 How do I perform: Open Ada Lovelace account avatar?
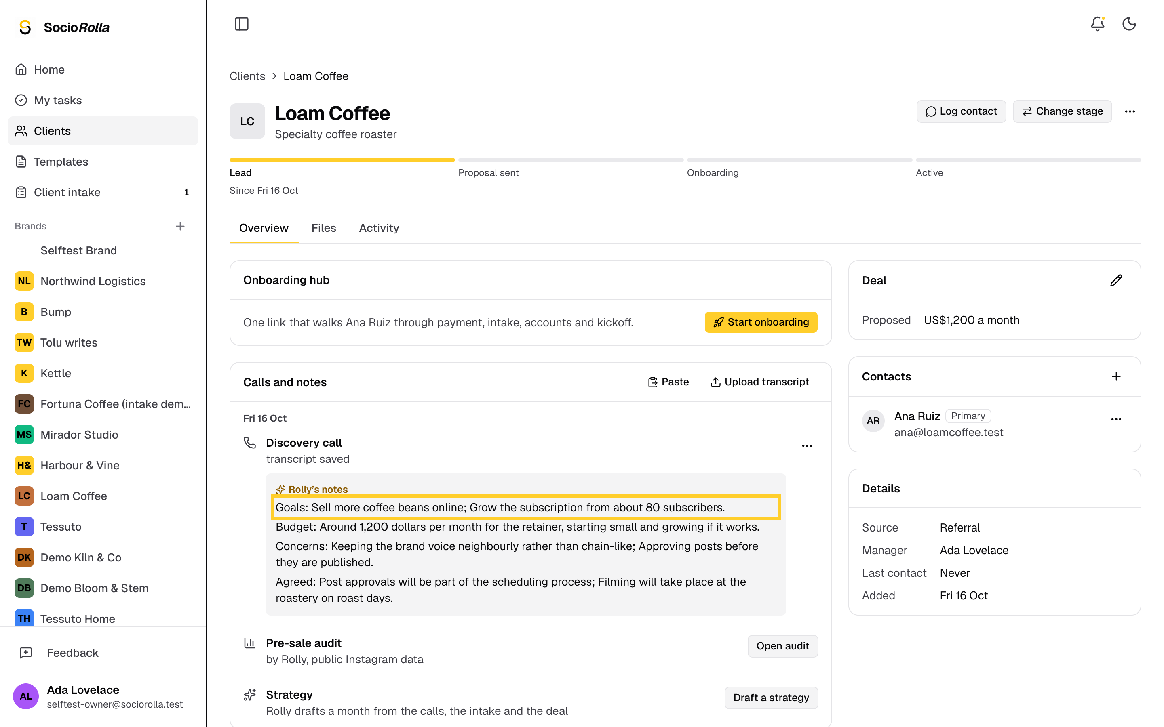[26, 696]
